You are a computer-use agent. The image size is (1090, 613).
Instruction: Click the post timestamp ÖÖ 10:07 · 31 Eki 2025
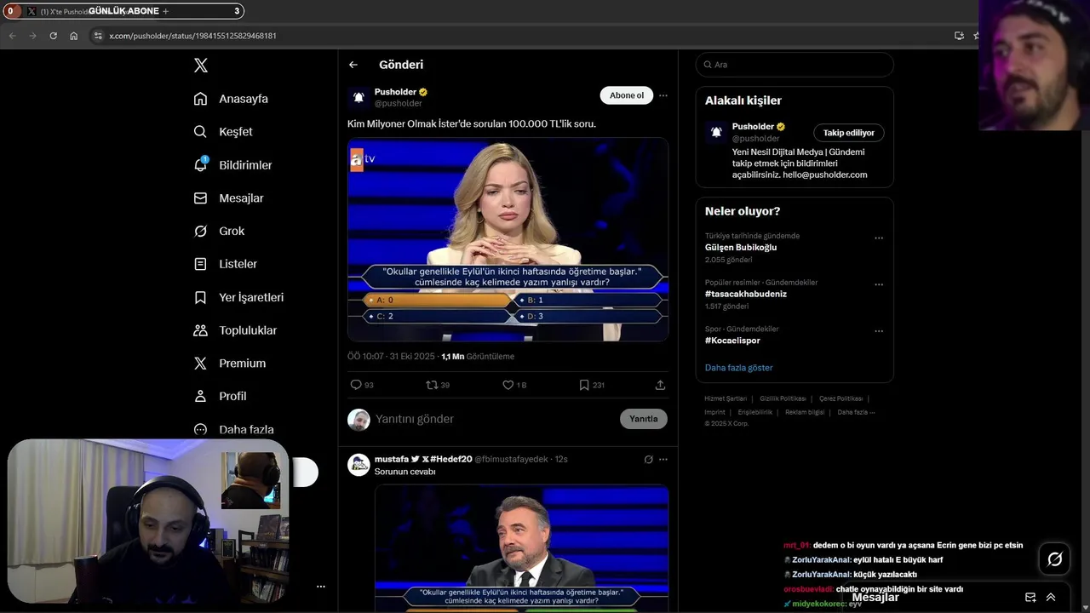click(x=391, y=357)
